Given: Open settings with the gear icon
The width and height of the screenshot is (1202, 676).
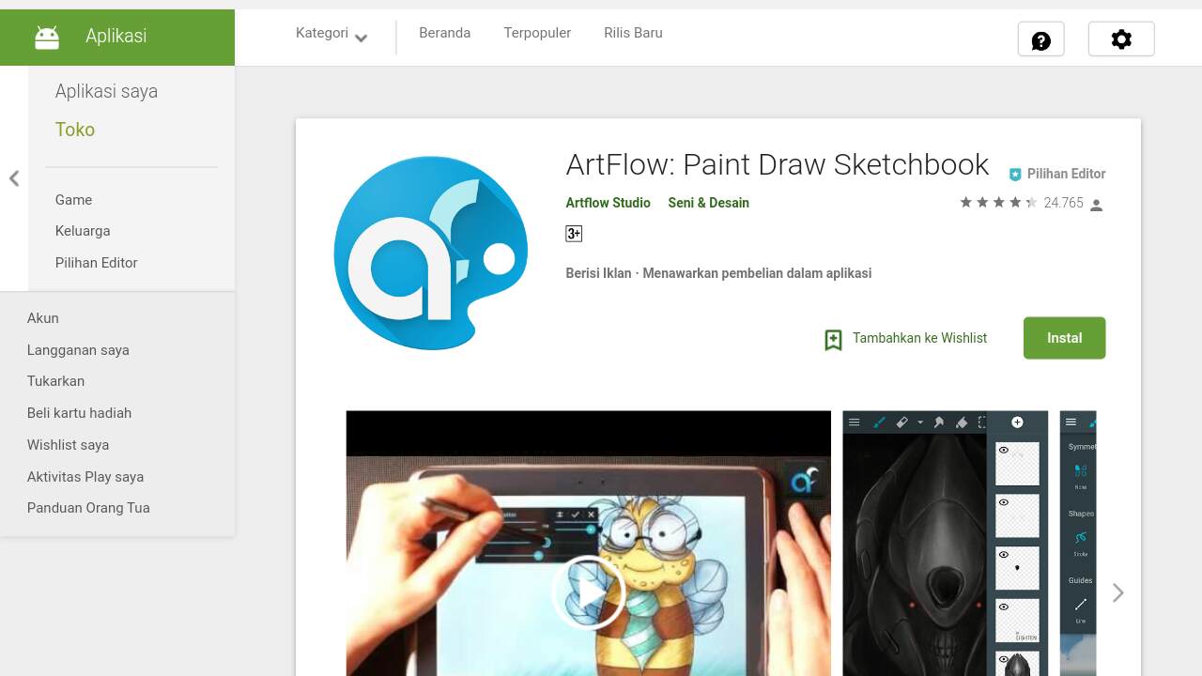Looking at the screenshot, I should pos(1121,39).
